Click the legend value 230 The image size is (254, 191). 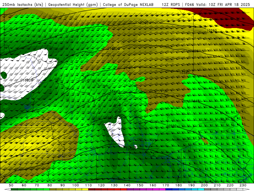click(x=243, y=185)
